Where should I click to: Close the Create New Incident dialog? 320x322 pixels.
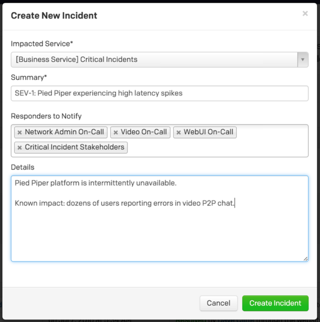[305, 14]
